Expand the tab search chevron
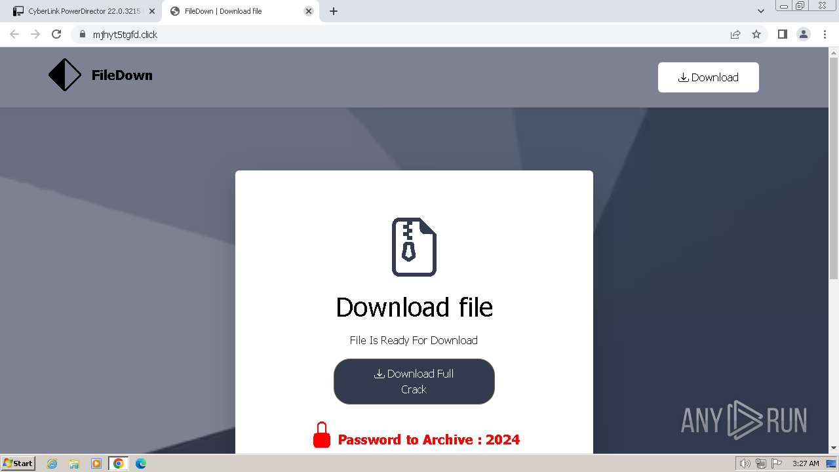 click(x=761, y=11)
